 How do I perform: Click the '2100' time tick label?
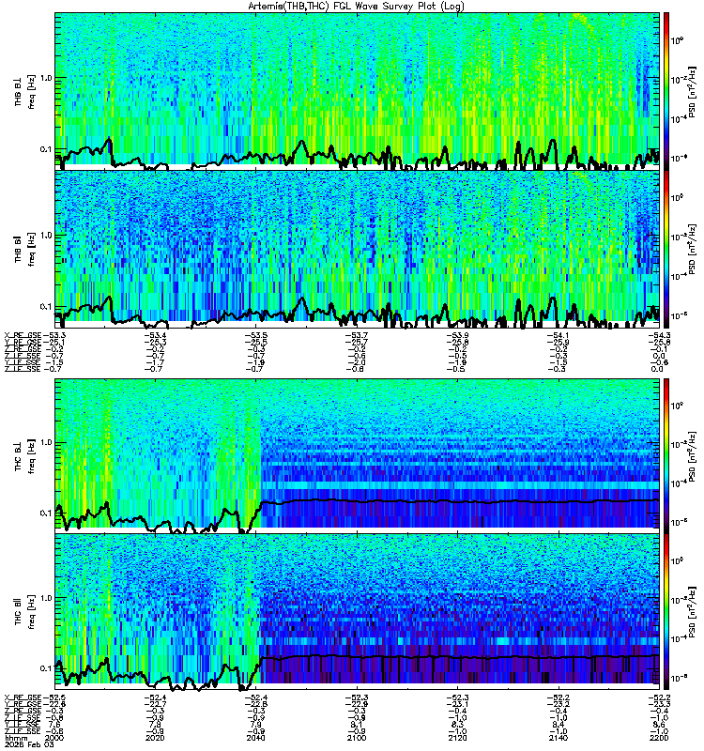(x=357, y=738)
